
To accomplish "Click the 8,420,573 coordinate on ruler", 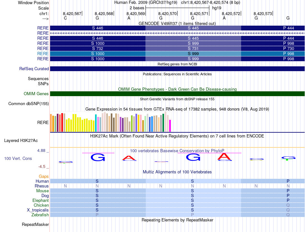I will (x=263, y=13).
